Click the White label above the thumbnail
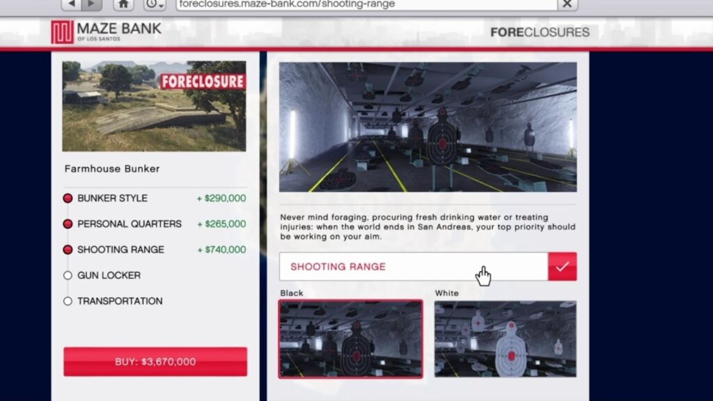Screen dimensions: 713x401 [x=446, y=293]
